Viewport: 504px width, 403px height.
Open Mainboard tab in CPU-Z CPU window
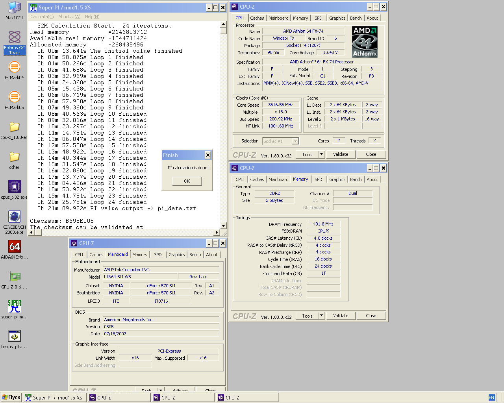(278, 18)
